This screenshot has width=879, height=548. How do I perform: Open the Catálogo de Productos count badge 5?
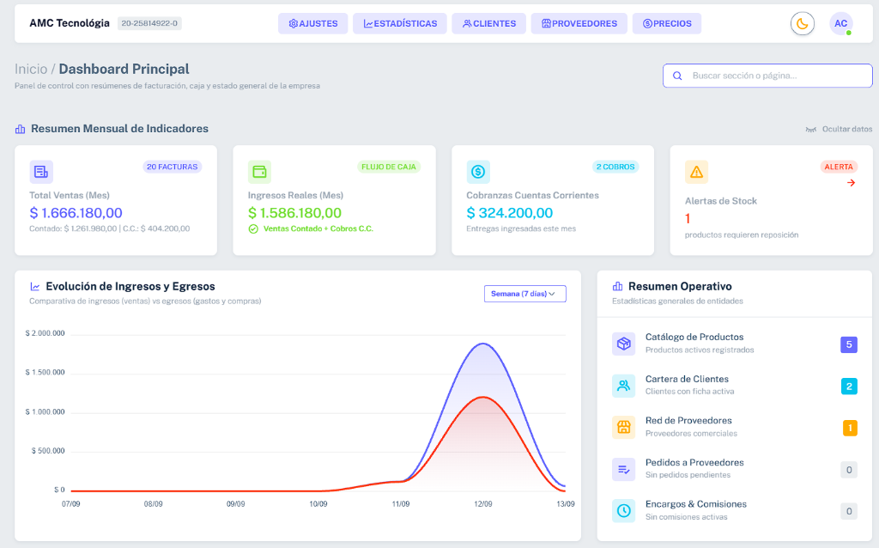click(849, 344)
